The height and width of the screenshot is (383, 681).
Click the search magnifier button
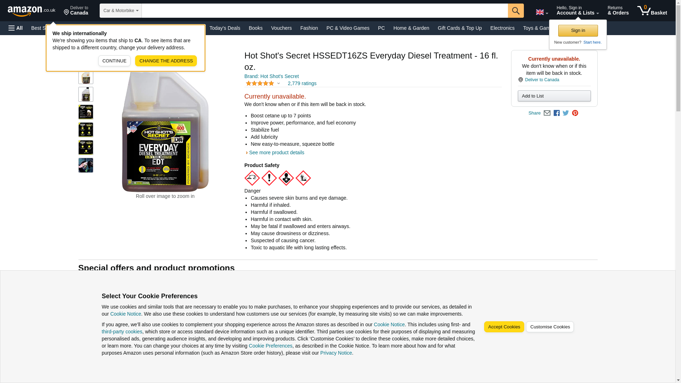coord(515,11)
